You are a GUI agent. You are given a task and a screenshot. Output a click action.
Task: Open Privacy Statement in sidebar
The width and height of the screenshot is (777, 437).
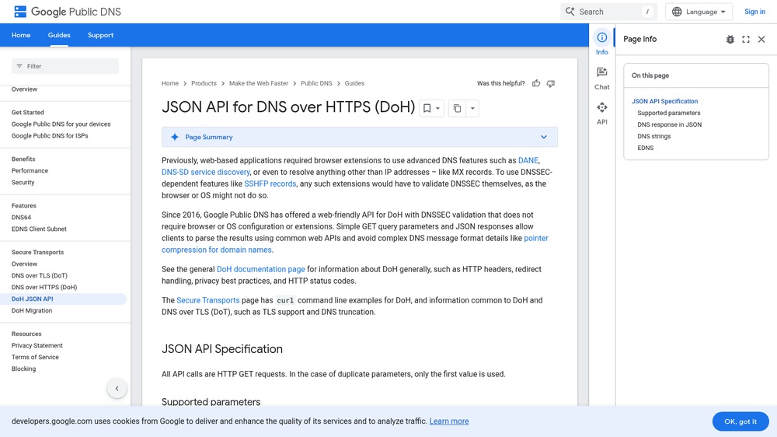pos(37,345)
